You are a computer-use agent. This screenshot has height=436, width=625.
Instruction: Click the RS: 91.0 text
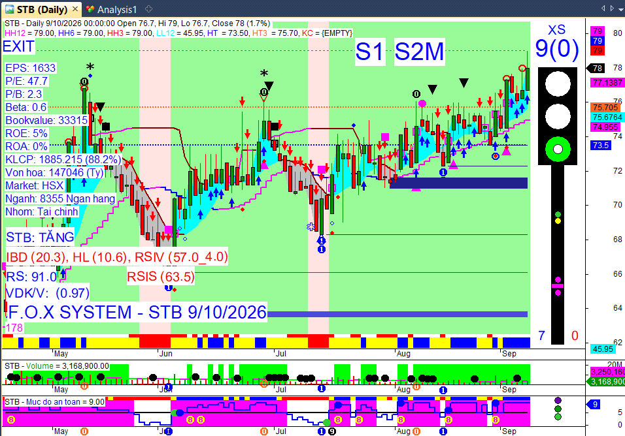click(x=31, y=277)
